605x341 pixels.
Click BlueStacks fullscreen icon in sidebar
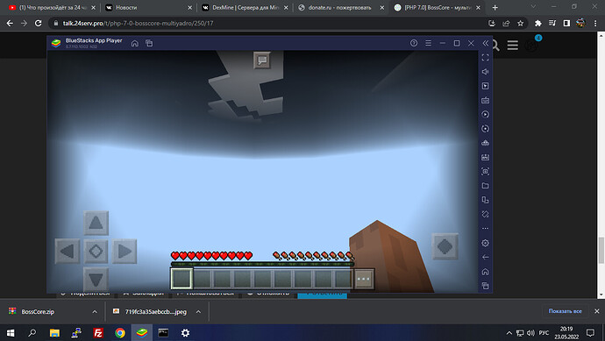(486, 58)
